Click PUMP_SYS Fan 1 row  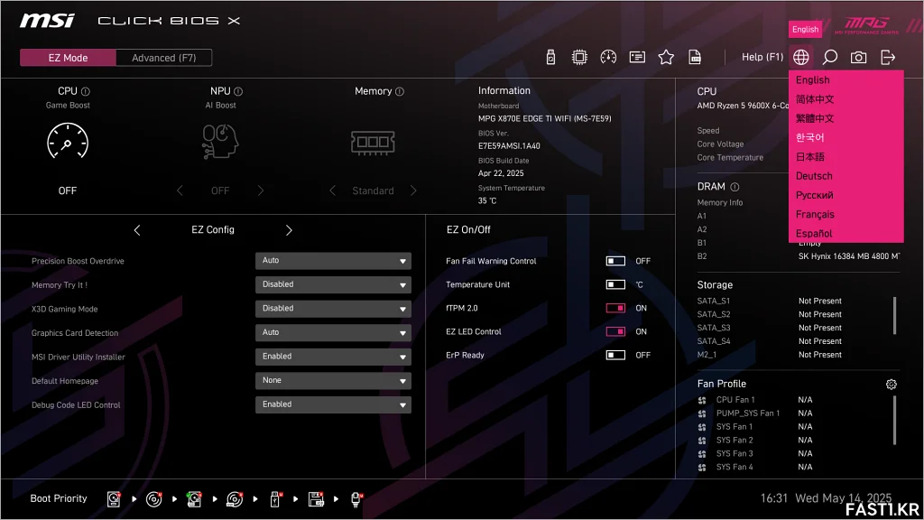pos(755,413)
